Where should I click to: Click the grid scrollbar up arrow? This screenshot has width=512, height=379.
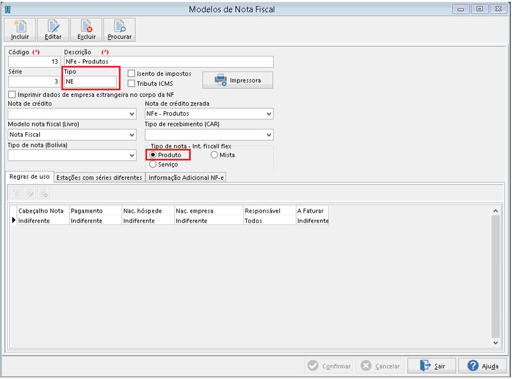tap(496, 211)
